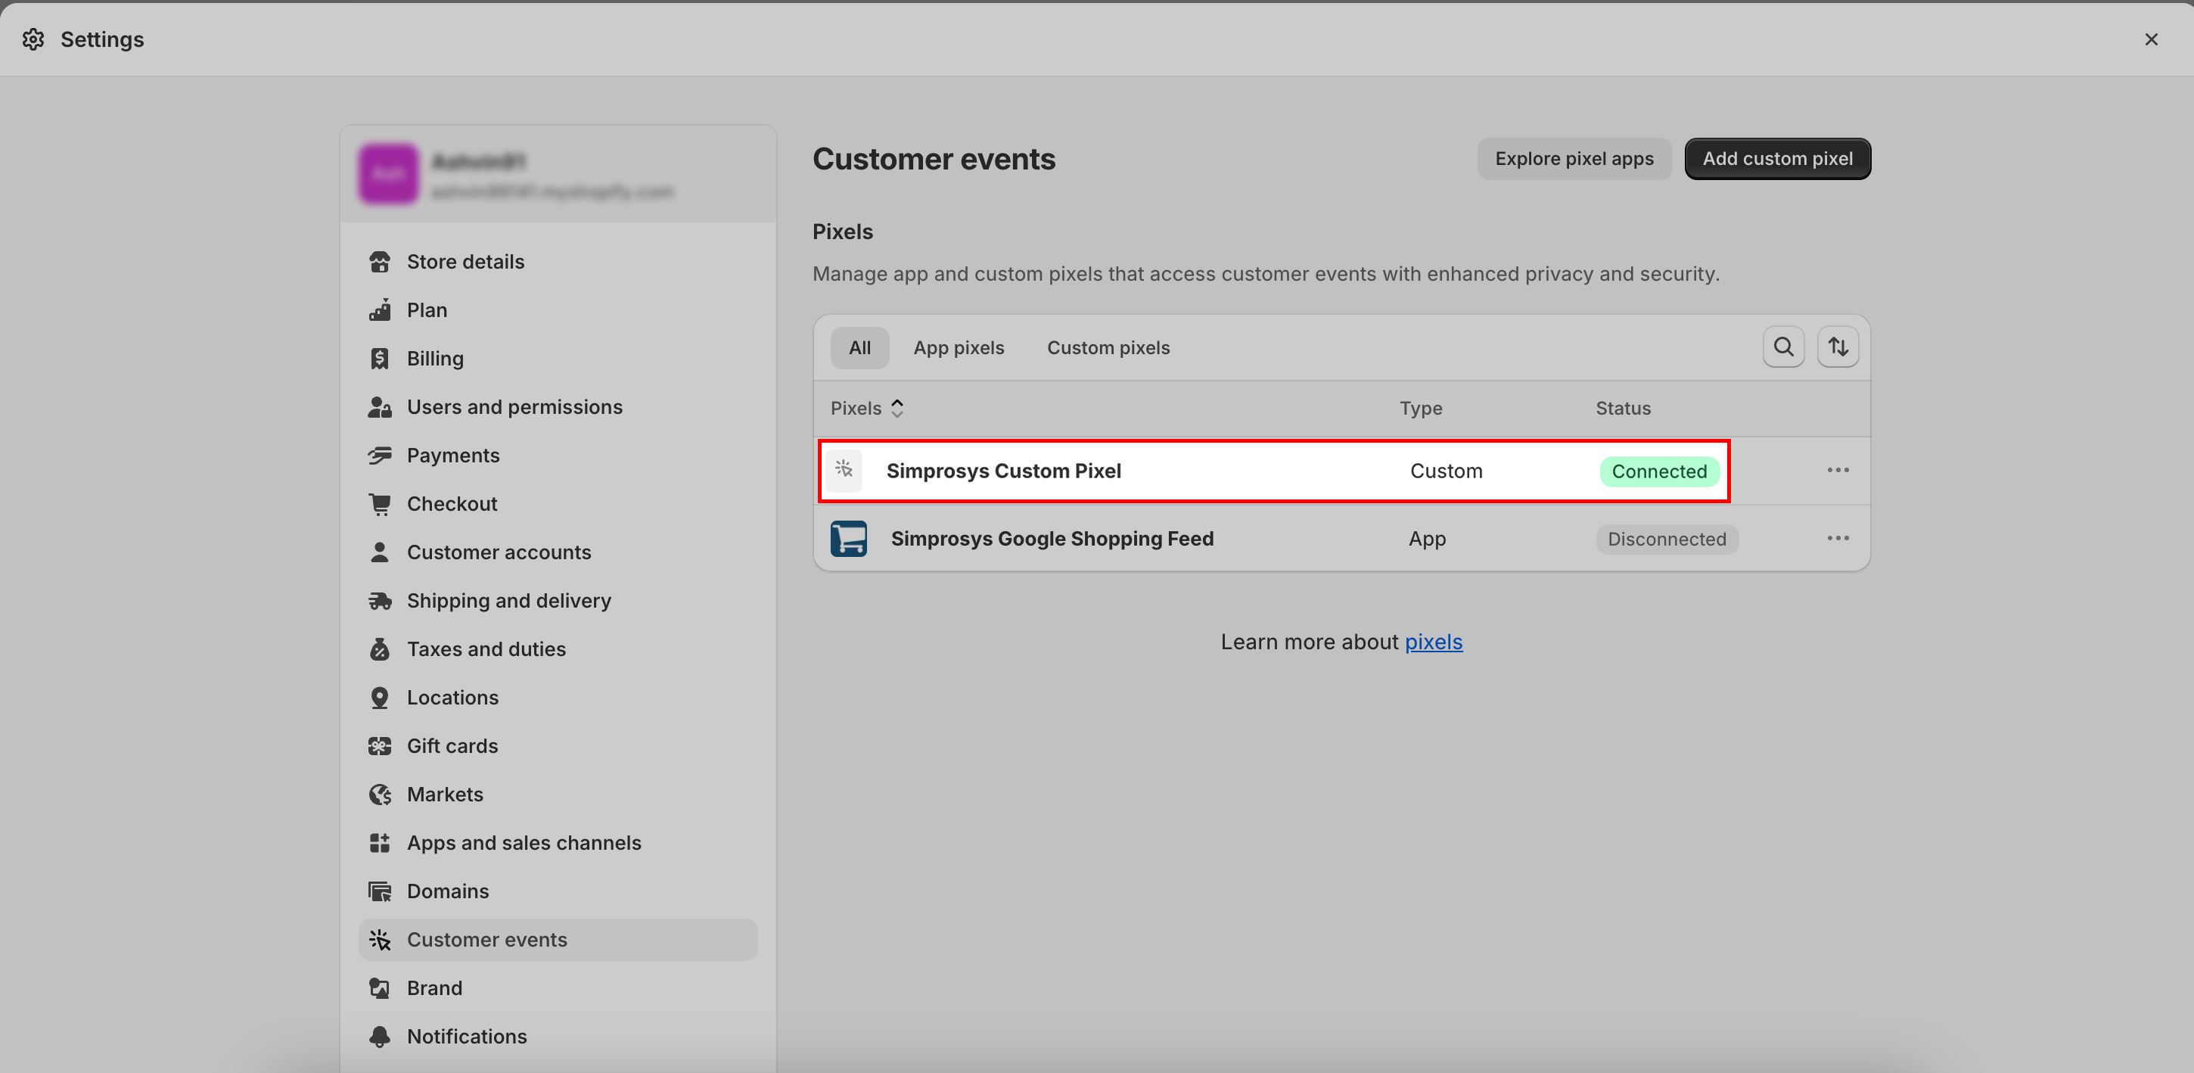Select the All pixels tab
Image resolution: width=2194 pixels, height=1073 pixels.
click(x=859, y=347)
